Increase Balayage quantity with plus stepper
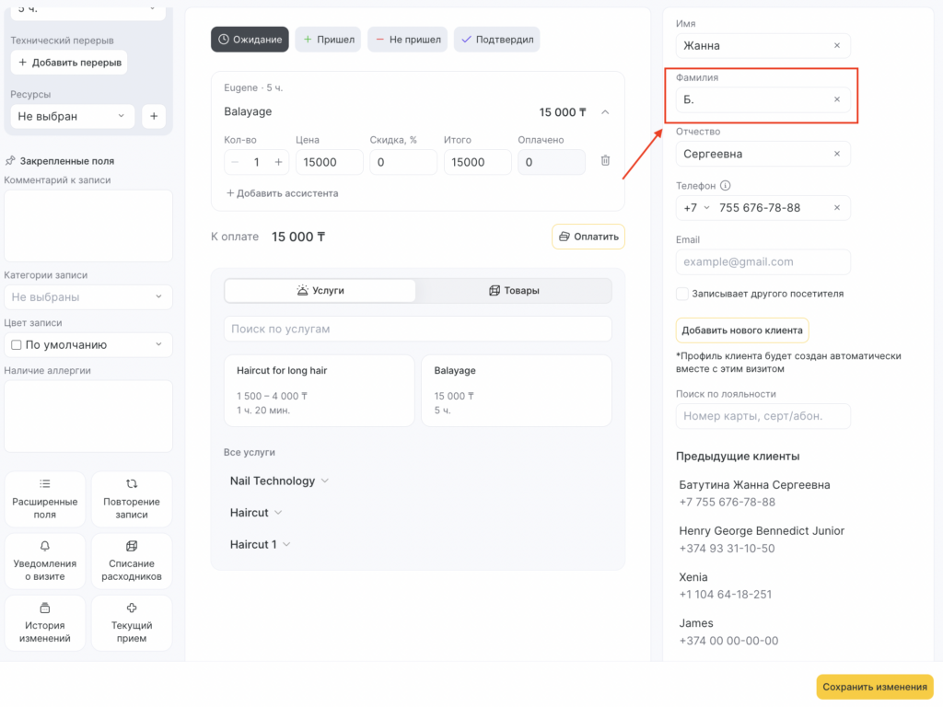The height and width of the screenshot is (707, 943). click(278, 162)
